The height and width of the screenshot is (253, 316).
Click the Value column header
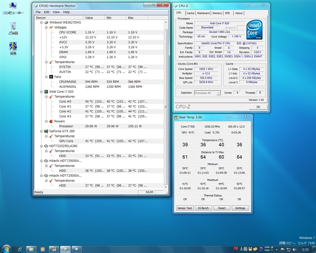pyautogui.click(x=94, y=18)
